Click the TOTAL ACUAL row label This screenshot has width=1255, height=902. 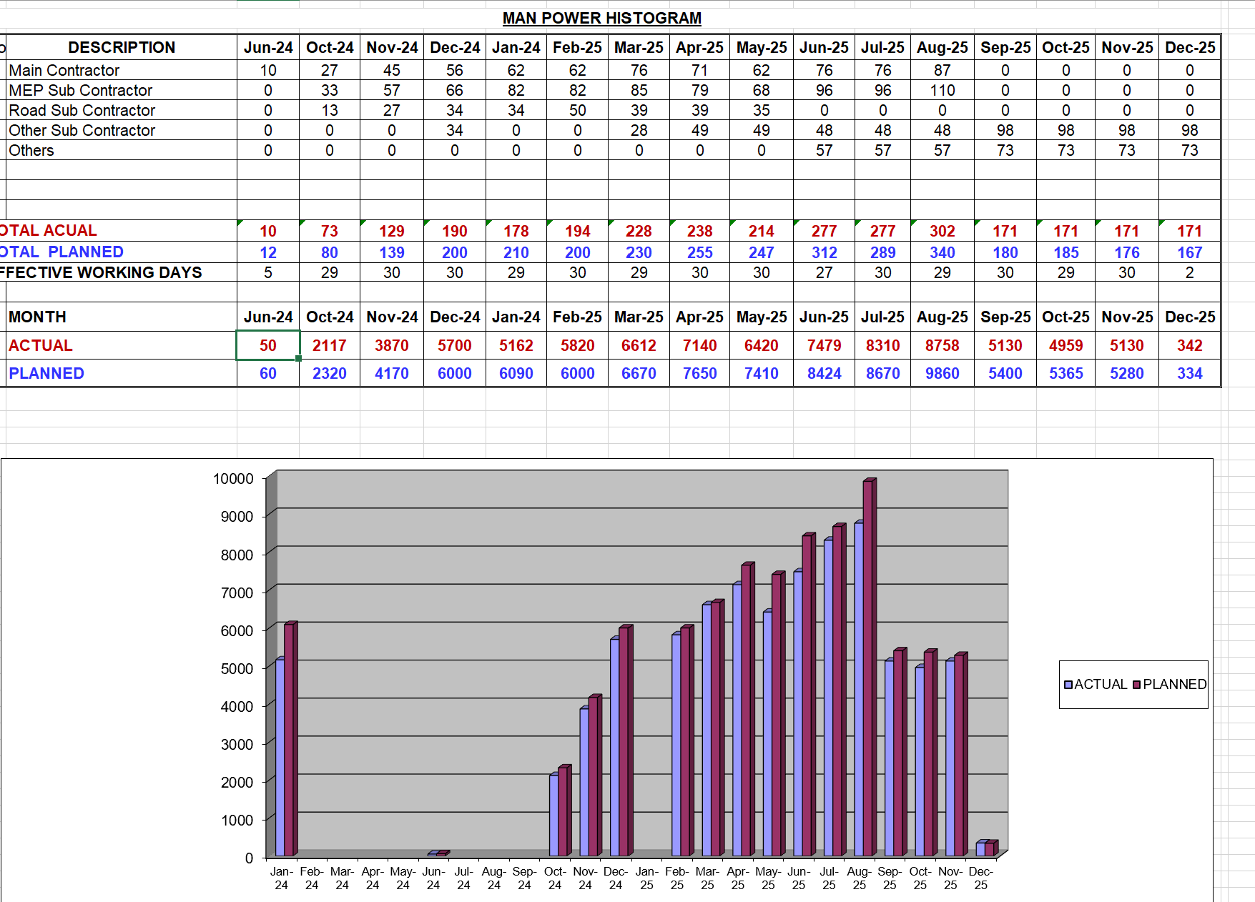coord(50,230)
